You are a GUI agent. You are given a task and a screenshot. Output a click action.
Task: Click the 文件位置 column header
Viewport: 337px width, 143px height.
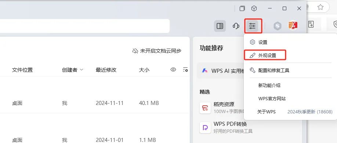22,70
